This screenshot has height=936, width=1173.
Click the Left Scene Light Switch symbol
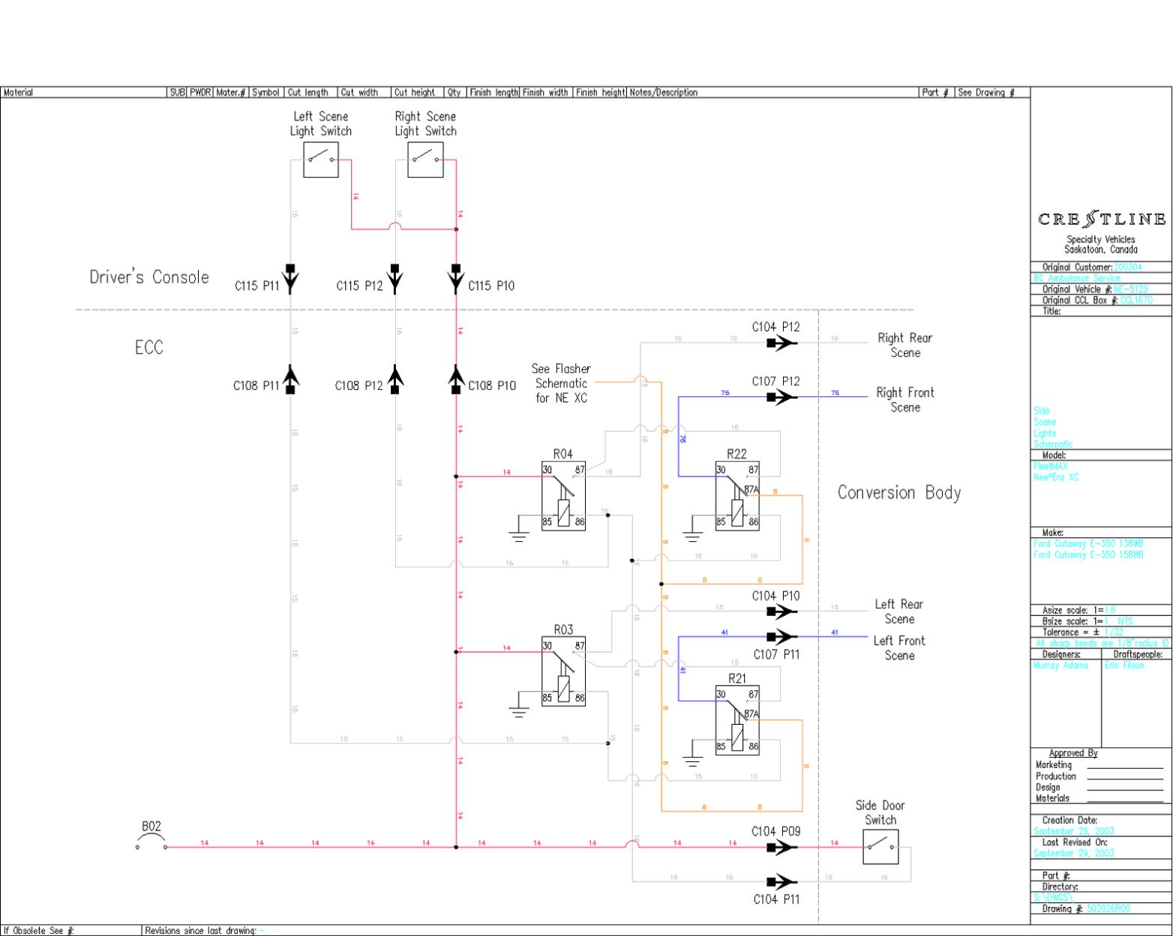(x=321, y=160)
